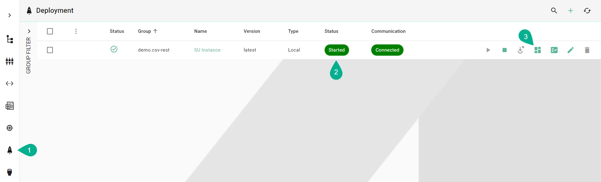This screenshot has height=182, width=601.
Task: Open the SU Instance link
Action: [207, 50]
